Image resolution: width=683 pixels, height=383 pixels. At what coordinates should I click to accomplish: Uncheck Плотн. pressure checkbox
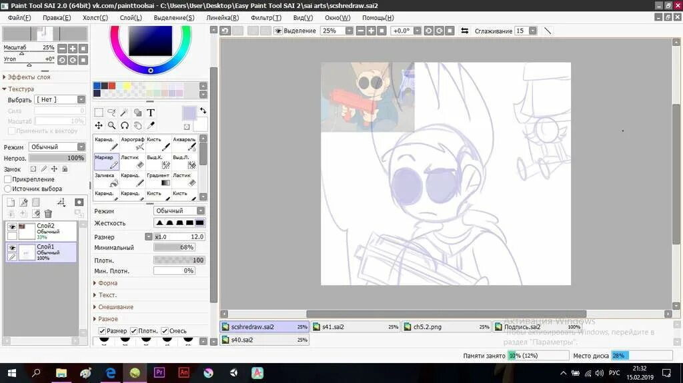coord(133,331)
